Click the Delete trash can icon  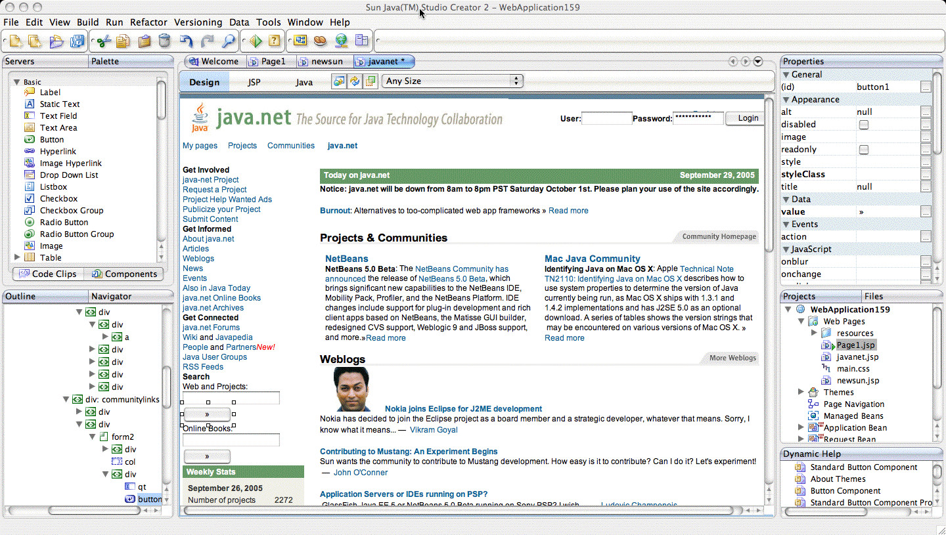click(x=164, y=41)
